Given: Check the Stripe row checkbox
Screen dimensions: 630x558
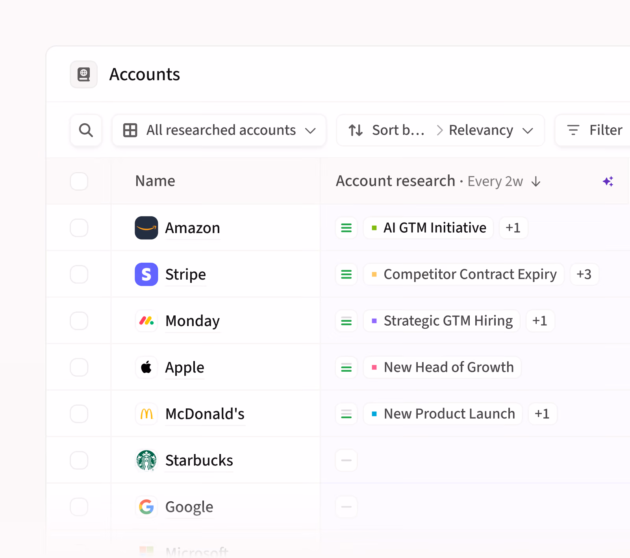Looking at the screenshot, I should [79, 274].
